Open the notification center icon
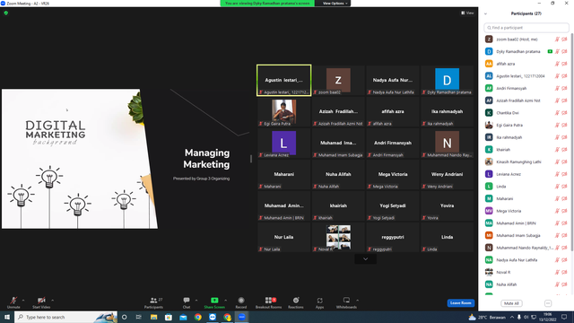Image resolution: width=574 pixels, height=323 pixels. pos(564,317)
